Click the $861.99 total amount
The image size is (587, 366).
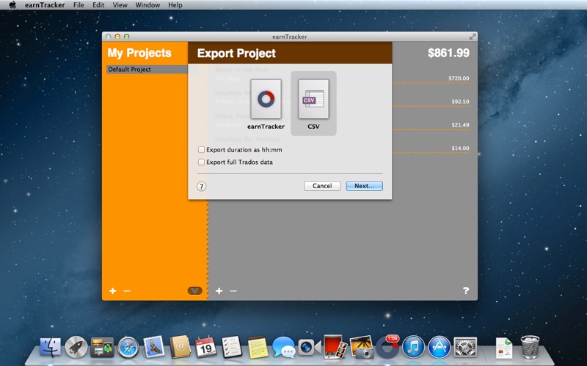[x=448, y=53]
